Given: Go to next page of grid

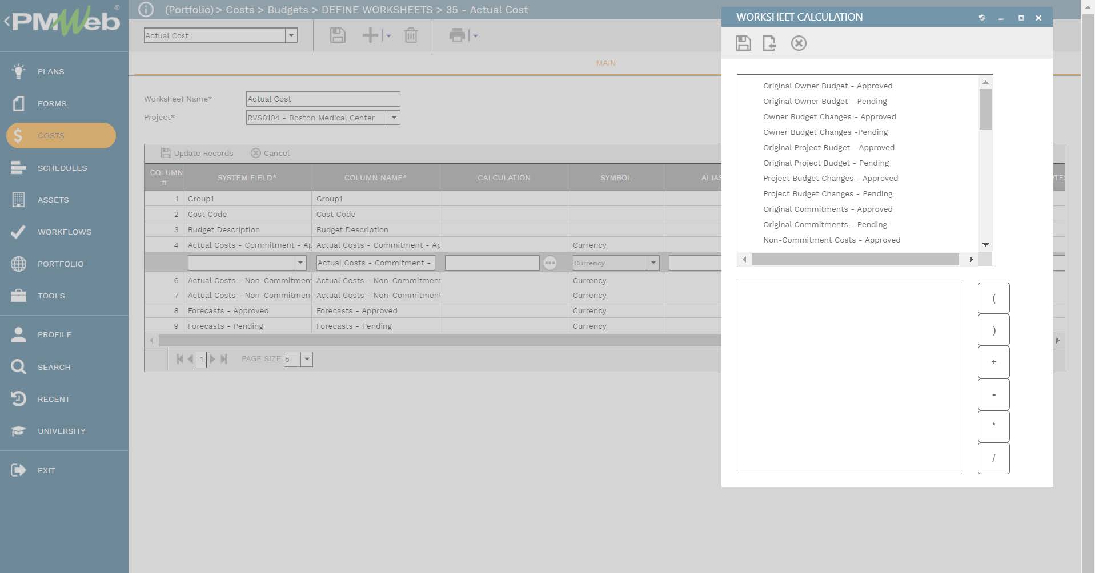Looking at the screenshot, I should click(212, 359).
